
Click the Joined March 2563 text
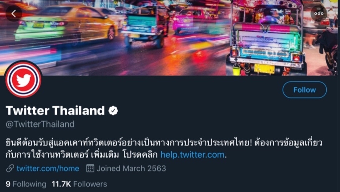click(131, 168)
